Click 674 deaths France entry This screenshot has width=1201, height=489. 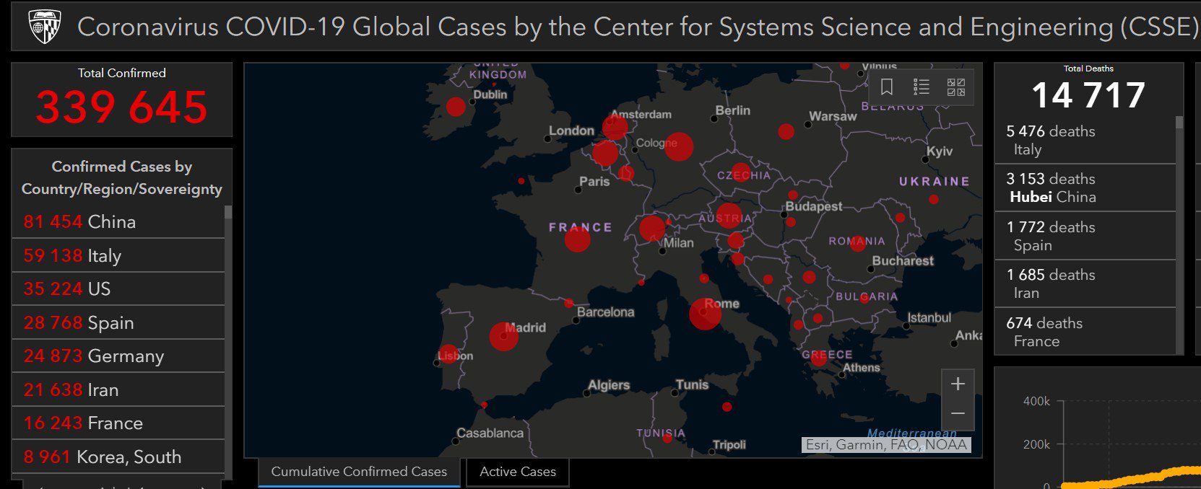[1085, 332]
